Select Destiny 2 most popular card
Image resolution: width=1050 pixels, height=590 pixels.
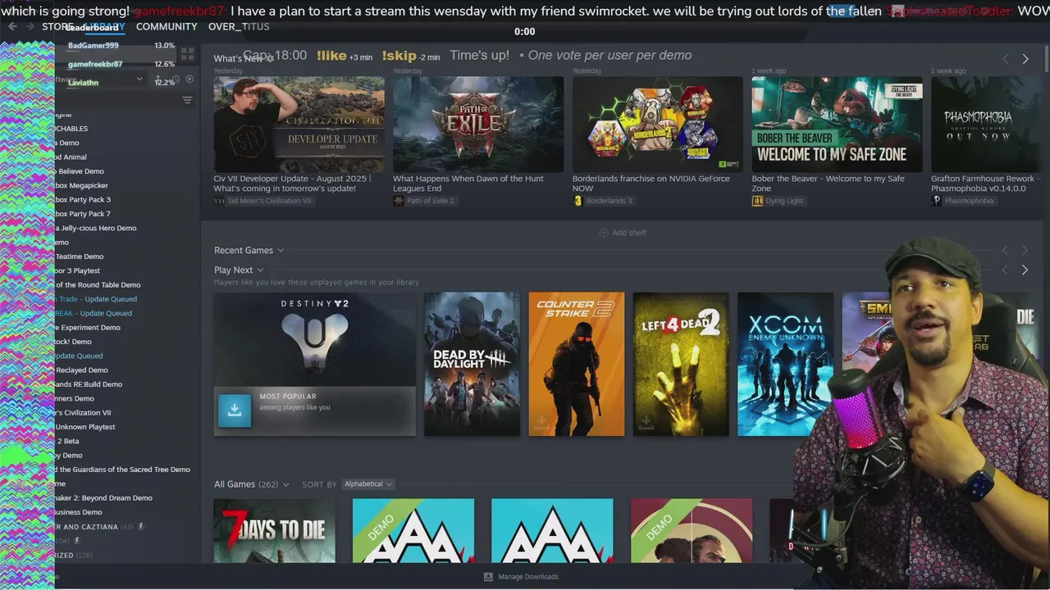(x=315, y=364)
